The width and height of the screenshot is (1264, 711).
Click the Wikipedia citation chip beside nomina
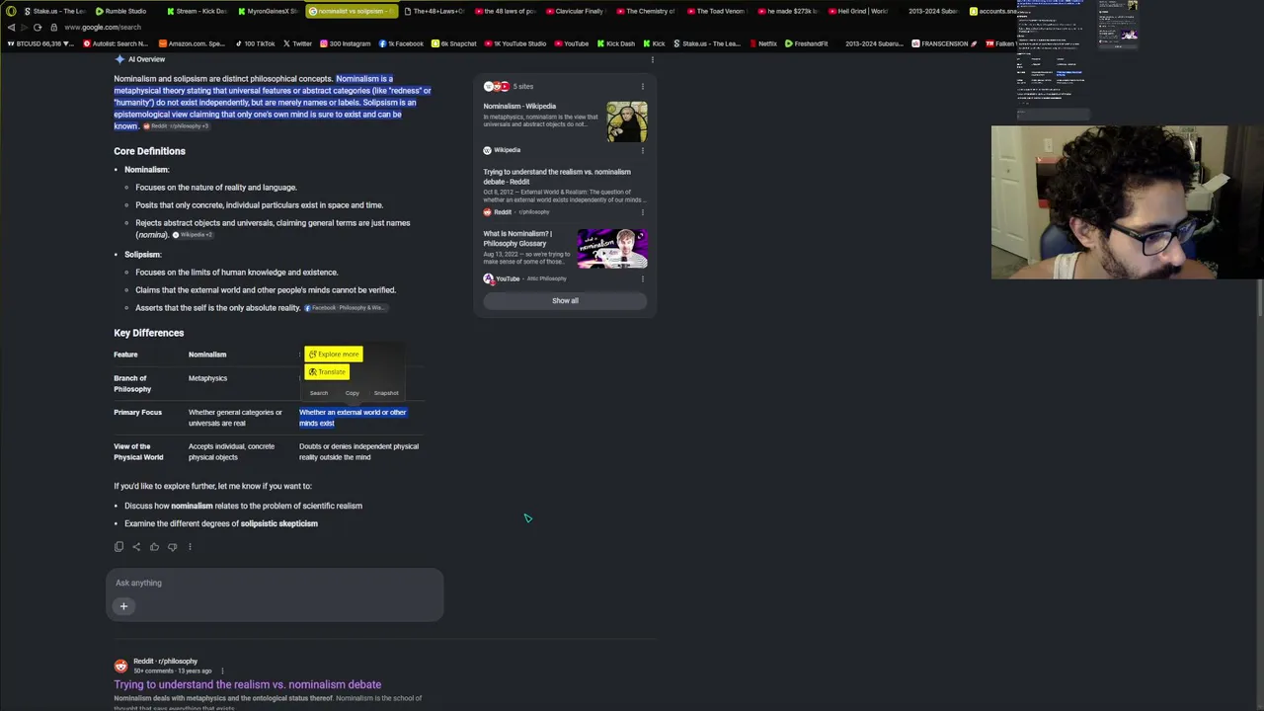tap(194, 235)
